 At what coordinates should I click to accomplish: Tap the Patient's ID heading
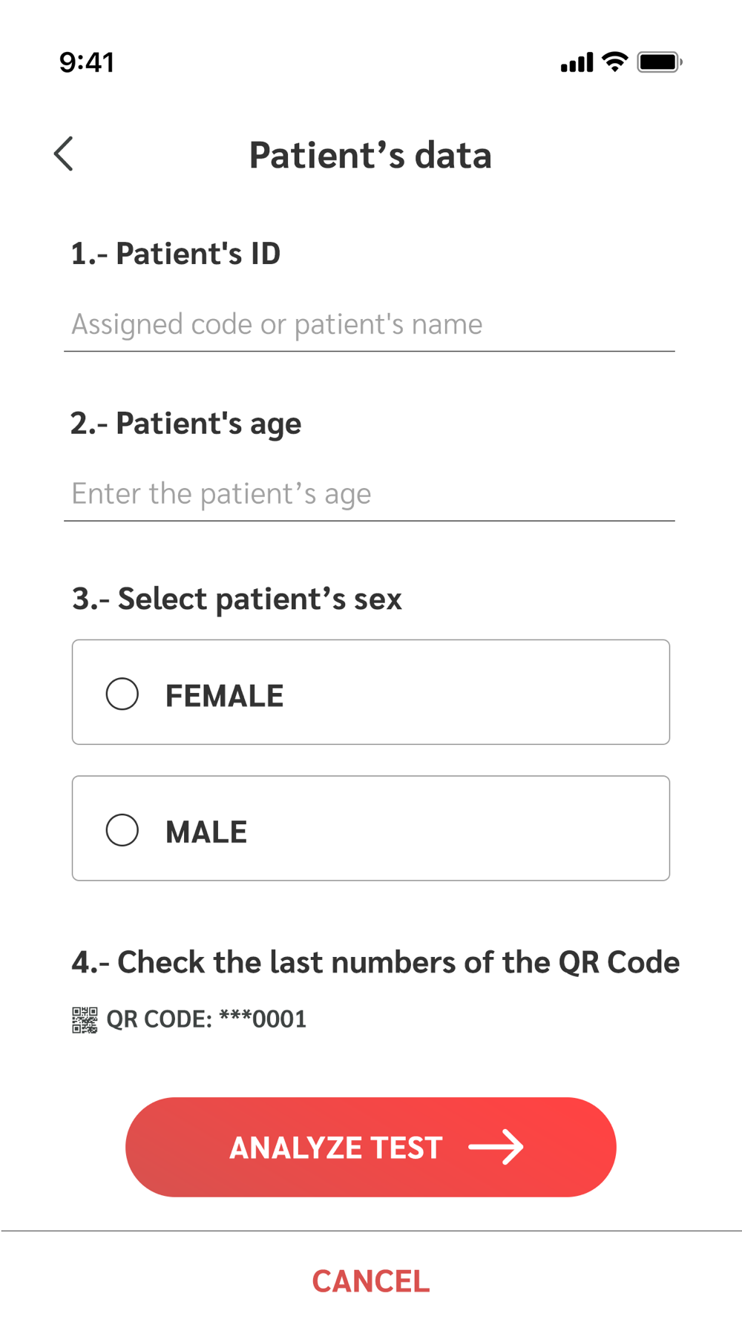click(x=176, y=254)
